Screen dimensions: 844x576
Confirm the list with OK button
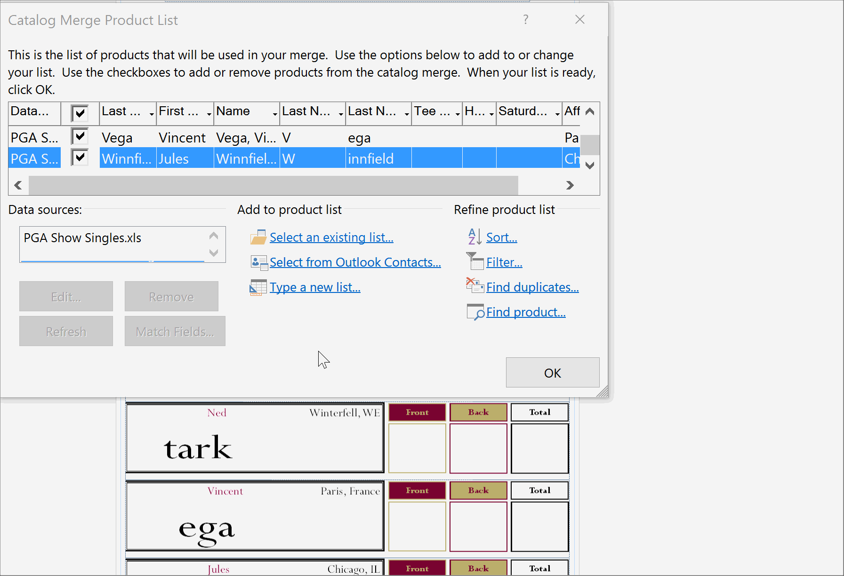pos(553,372)
